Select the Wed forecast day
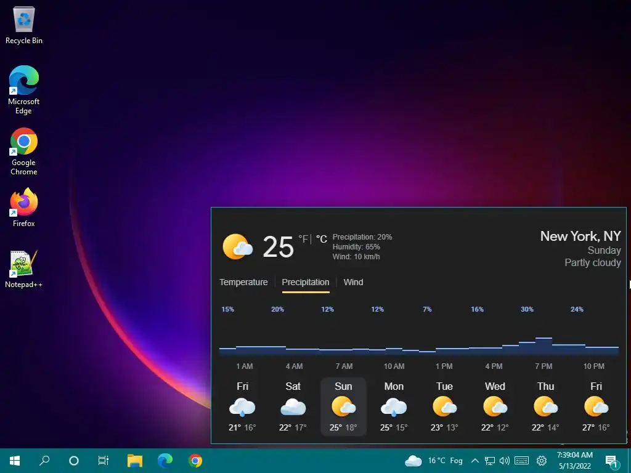 495,406
